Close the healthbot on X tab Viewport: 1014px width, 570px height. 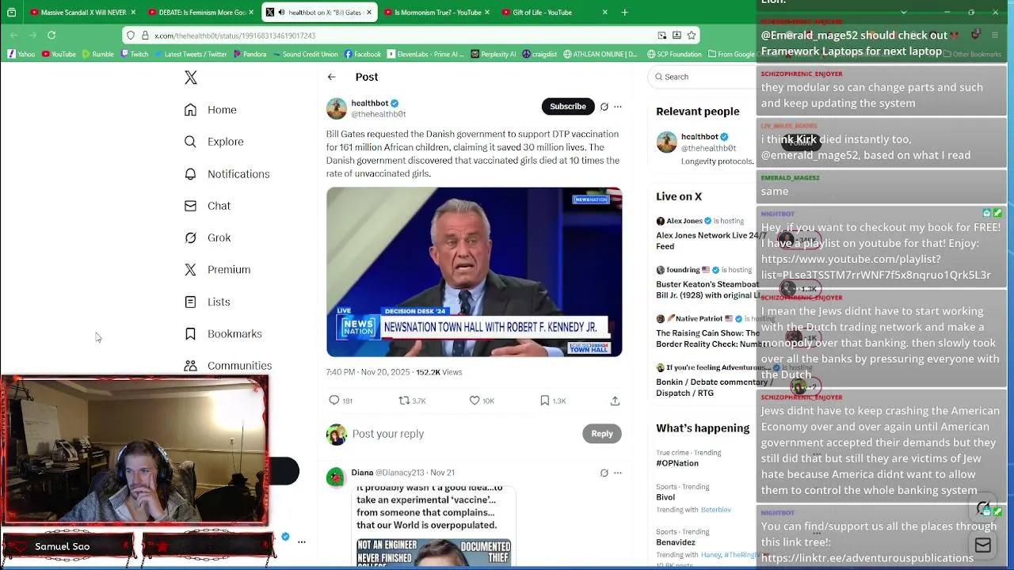(369, 13)
